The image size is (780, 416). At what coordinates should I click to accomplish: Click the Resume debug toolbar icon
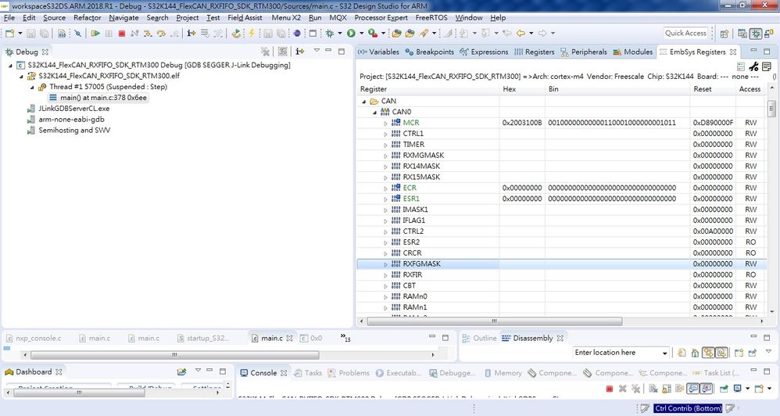tap(95, 34)
